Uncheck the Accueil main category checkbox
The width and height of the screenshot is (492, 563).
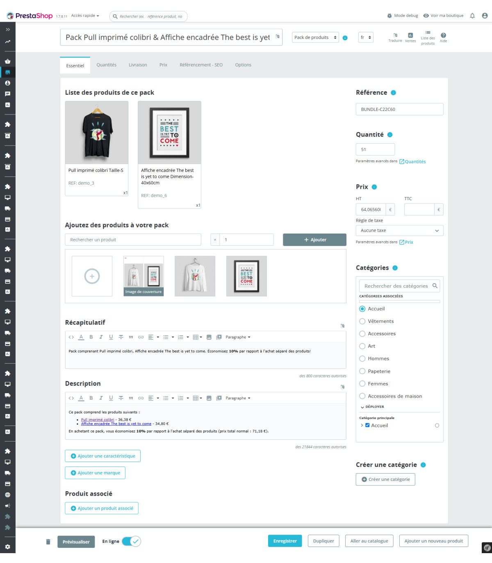coord(367,426)
